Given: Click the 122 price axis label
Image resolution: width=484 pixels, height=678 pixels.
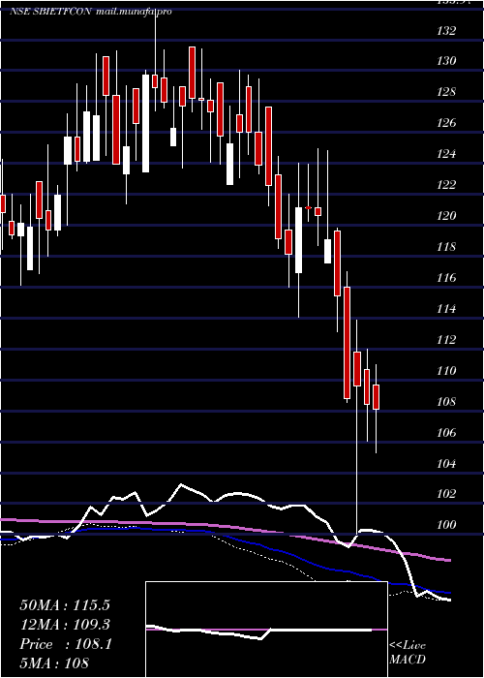Looking at the screenshot, I should 446,185.
